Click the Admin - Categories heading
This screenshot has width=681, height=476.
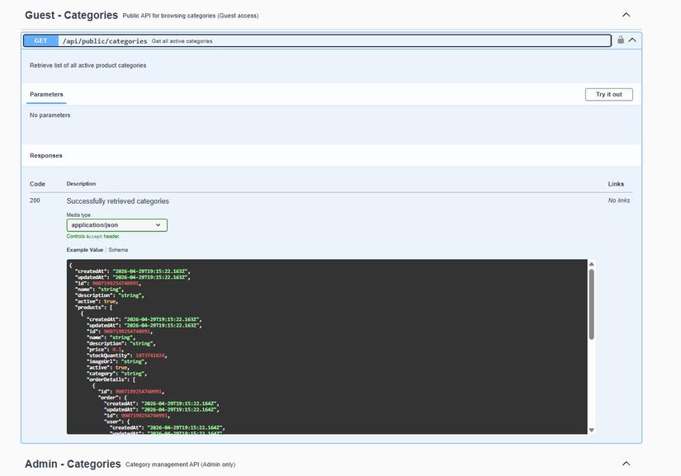[x=73, y=464]
